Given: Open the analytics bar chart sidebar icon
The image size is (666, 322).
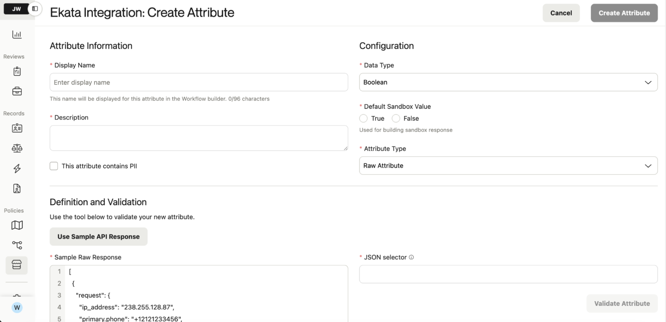Looking at the screenshot, I should coord(17,34).
